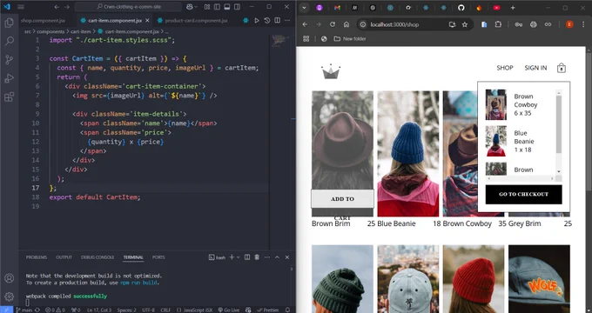Split the editor to the right
Image resolution: width=592 pixels, height=313 pixels.
tap(277, 21)
